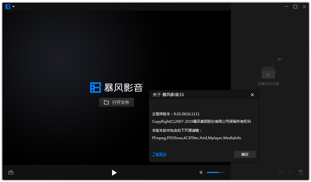Screen dimensions: 311x182
Task: Open the title bar application menu
Action: pos(7,6)
